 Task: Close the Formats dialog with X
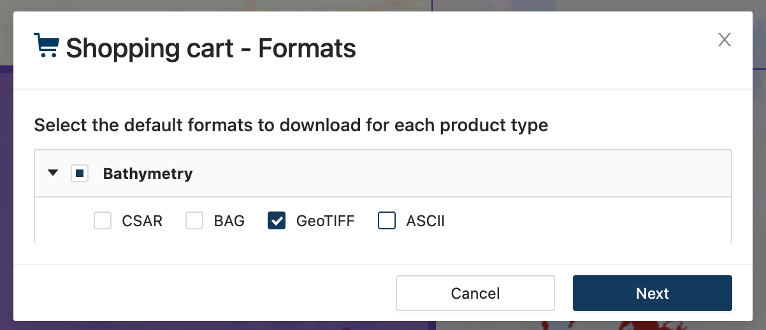(x=724, y=40)
